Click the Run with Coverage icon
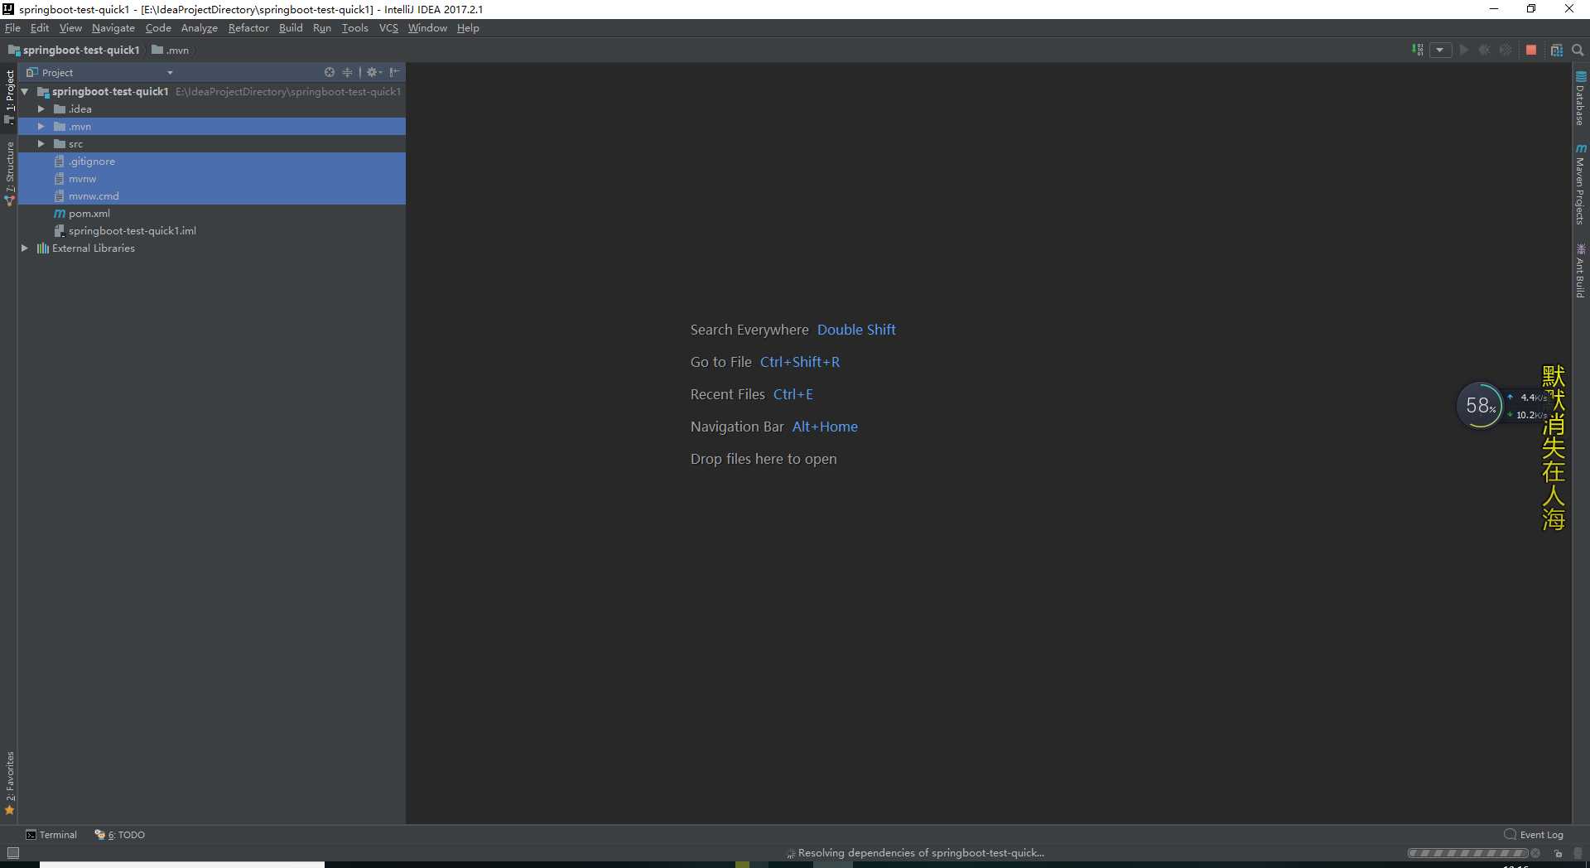The height and width of the screenshot is (868, 1590). (x=1506, y=50)
